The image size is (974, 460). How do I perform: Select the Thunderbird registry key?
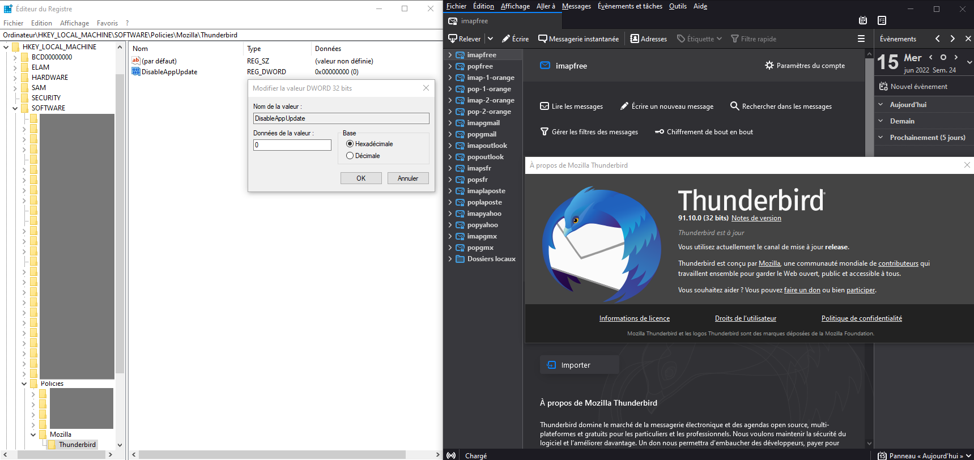coord(77,445)
